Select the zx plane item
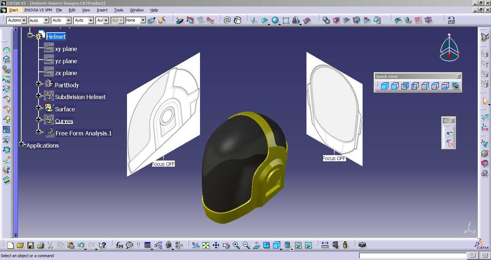The image size is (491, 260). 66,73
